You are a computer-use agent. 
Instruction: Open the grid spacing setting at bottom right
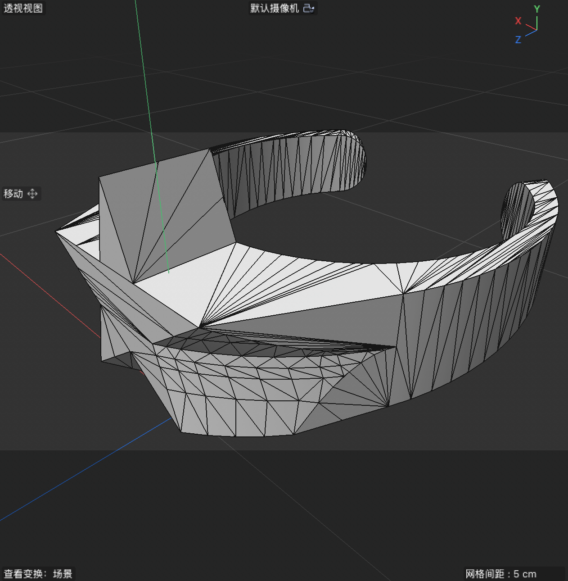tap(501, 574)
